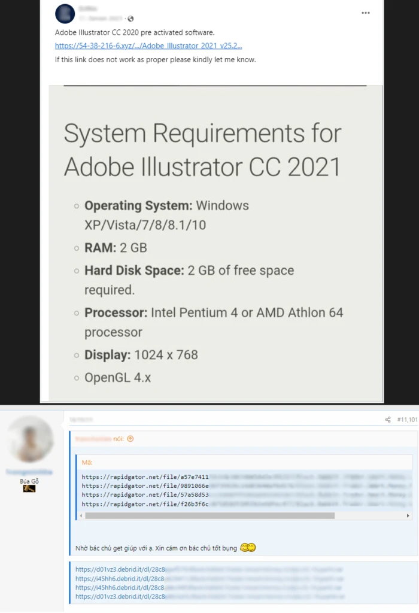The width and height of the screenshot is (419, 613).
Task: Click the horizontal scrollbar thumb in code box
Action: pos(210,515)
